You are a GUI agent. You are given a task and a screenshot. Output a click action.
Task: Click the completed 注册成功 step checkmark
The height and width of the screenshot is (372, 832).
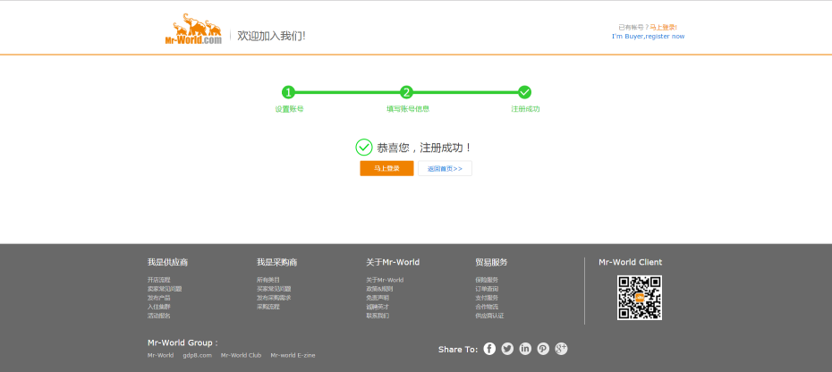click(x=524, y=92)
